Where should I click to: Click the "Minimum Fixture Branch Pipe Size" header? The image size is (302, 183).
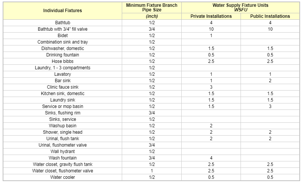point(152,8)
